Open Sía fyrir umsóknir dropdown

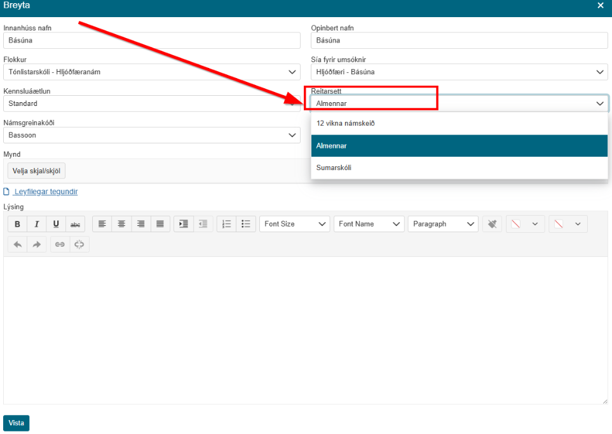pos(459,72)
